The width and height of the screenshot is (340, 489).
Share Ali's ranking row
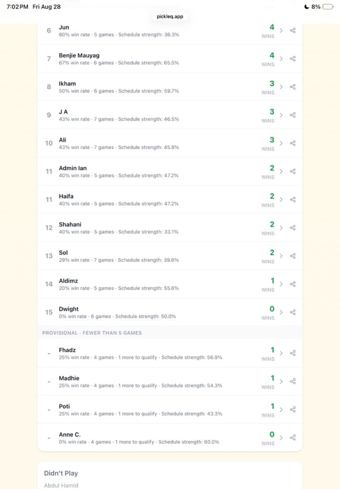(293, 143)
